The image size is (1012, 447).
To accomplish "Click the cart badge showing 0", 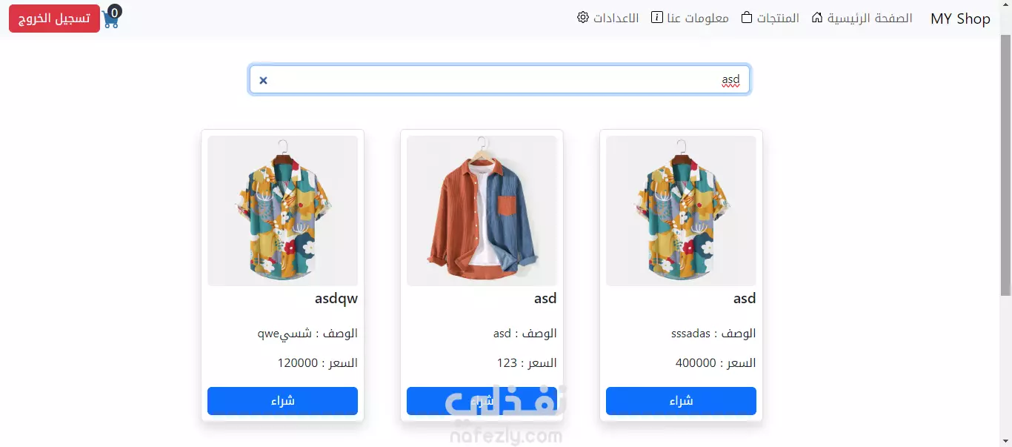I will [115, 12].
